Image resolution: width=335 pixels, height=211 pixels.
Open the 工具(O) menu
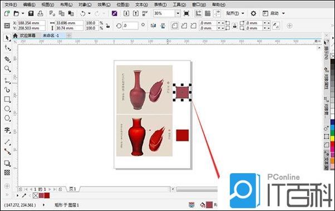pyautogui.click(x=179, y=4)
